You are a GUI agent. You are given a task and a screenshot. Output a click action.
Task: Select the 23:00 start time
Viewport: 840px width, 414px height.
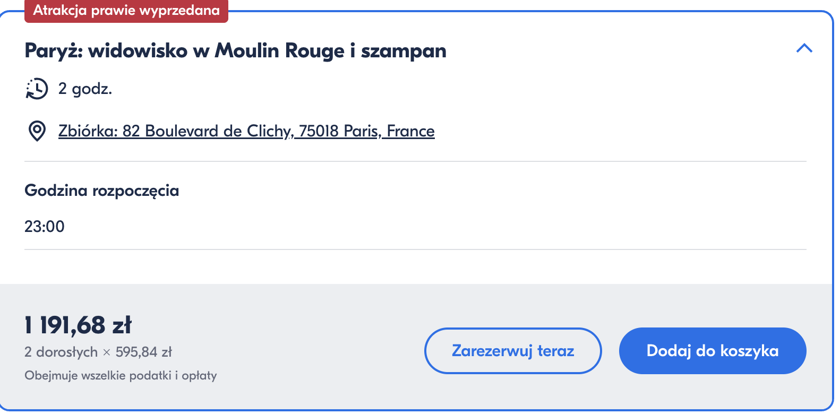click(x=45, y=227)
